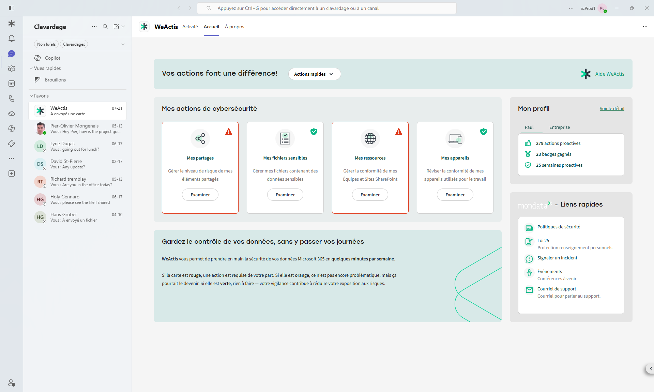Click Add apps plus icon in left rail
The image size is (654, 392).
pos(12,174)
